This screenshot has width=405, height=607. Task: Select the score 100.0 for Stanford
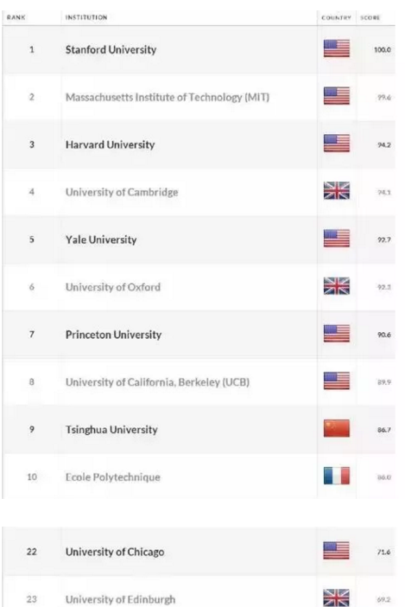click(383, 49)
